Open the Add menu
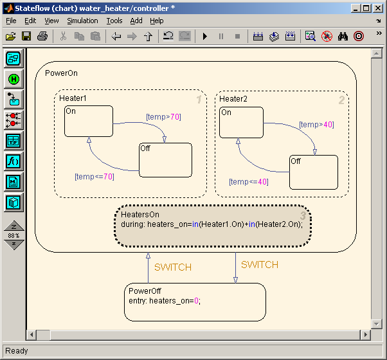Viewport: 387px width, 360px height. click(136, 21)
